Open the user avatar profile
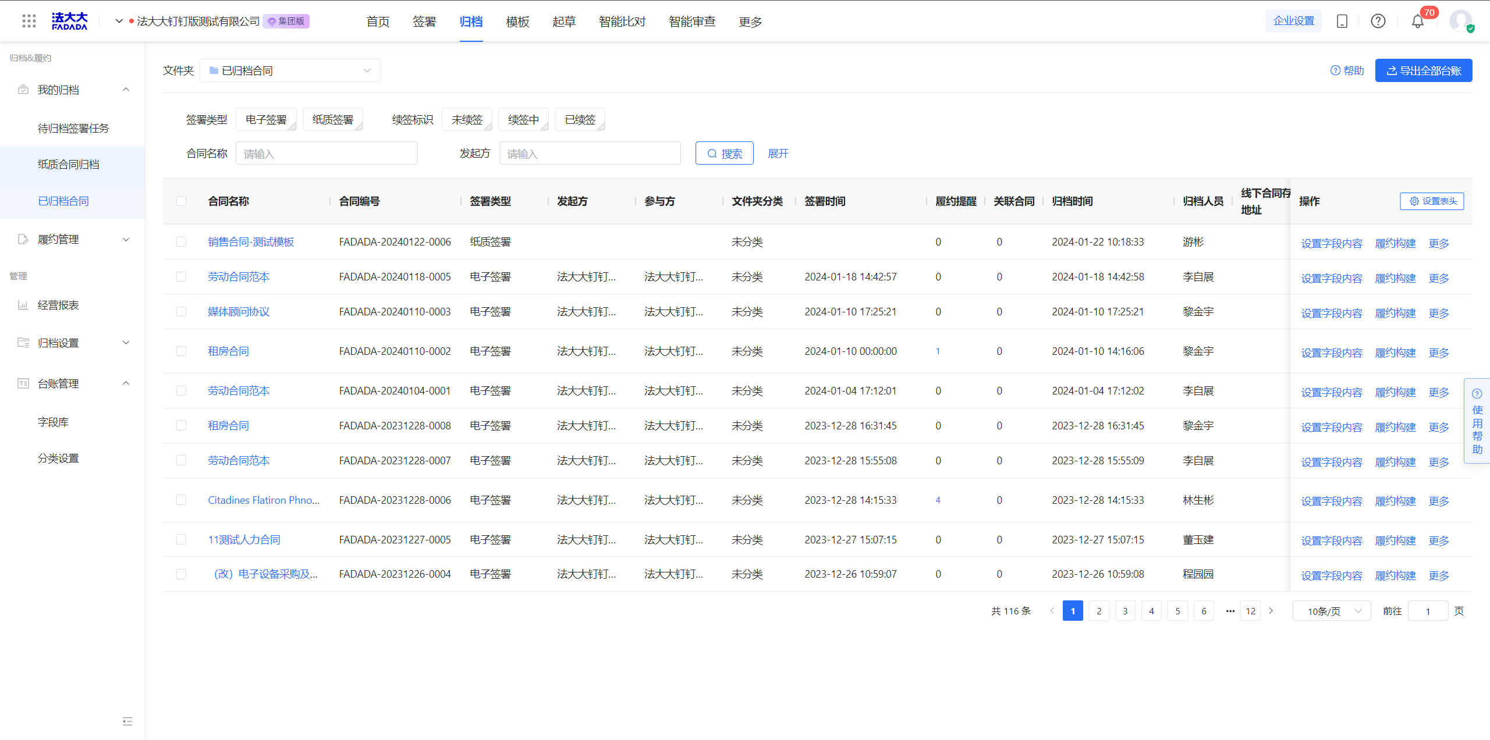 (x=1461, y=22)
